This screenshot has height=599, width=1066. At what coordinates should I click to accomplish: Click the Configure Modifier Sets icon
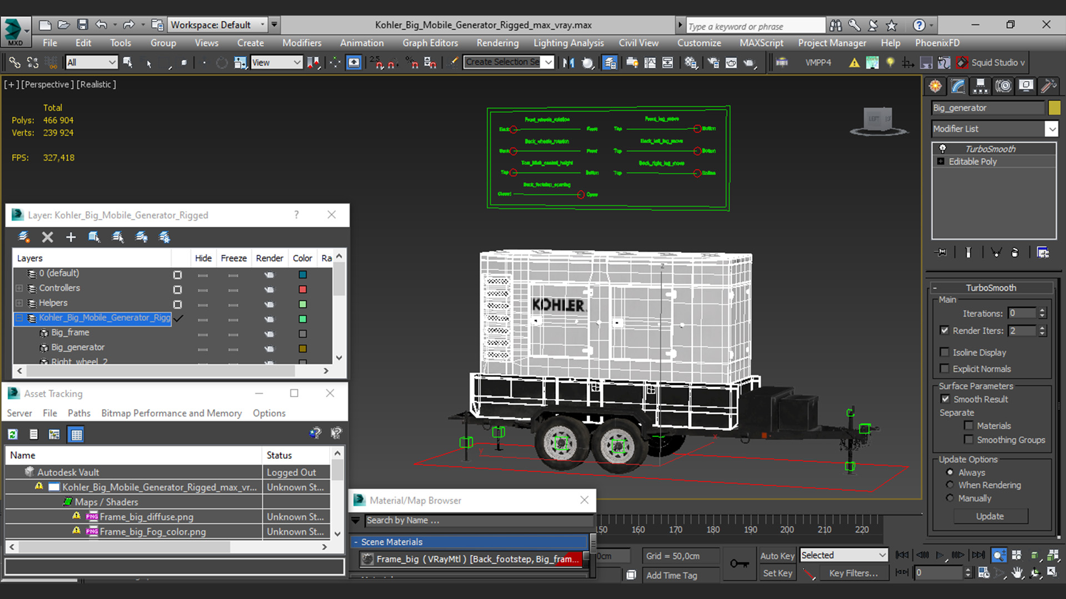click(x=1043, y=252)
